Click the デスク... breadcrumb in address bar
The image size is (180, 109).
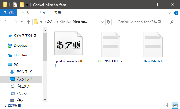pos(49,22)
